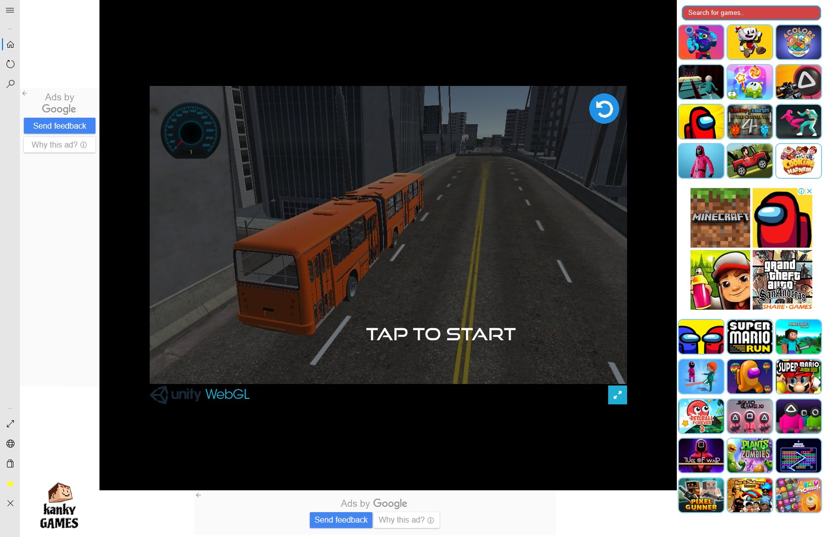Click the blue restart game button

pos(604,108)
